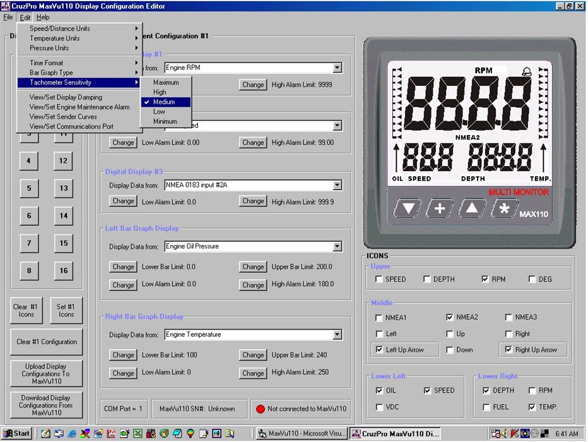Choose View/Set Engine Maintenance Alarm
This screenshot has width=588, height=442.
tap(79, 107)
